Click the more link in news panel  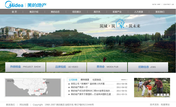click(124, 80)
